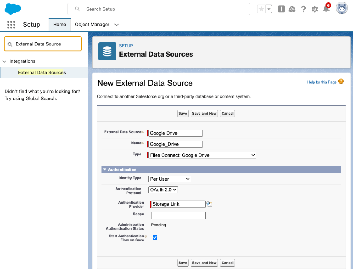Open the Type dropdown
The width and height of the screenshot is (353, 269).
pos(202,155)
